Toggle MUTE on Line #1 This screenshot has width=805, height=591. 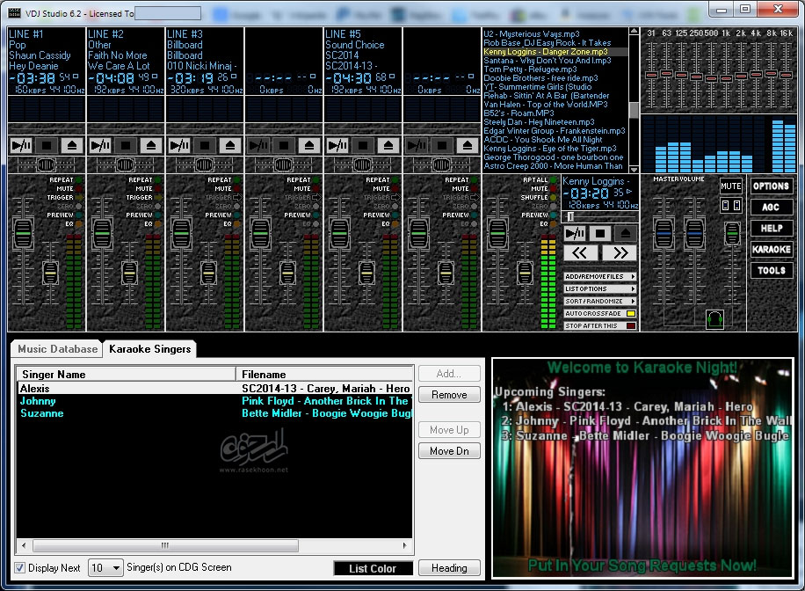(x=78, y=188)
